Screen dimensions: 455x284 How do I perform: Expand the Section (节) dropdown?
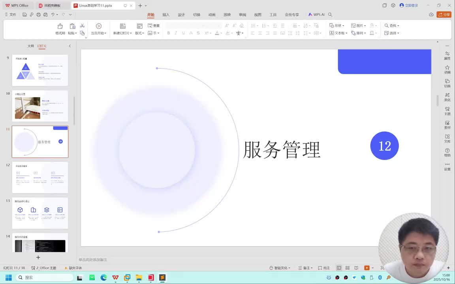coord(154,33)
